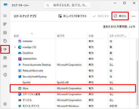Screen dimensions: 139x109
Task: Minimize the Task Manager window
Action: coord(115,3)
